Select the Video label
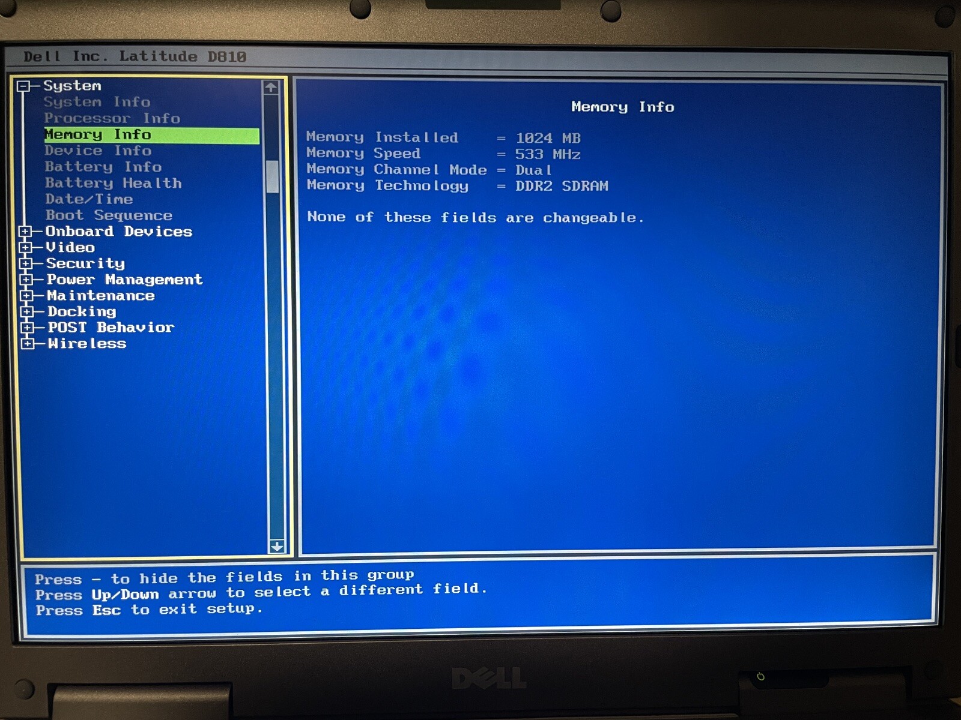Viewport: 961px width, 720px height. [x=70, y=247]
